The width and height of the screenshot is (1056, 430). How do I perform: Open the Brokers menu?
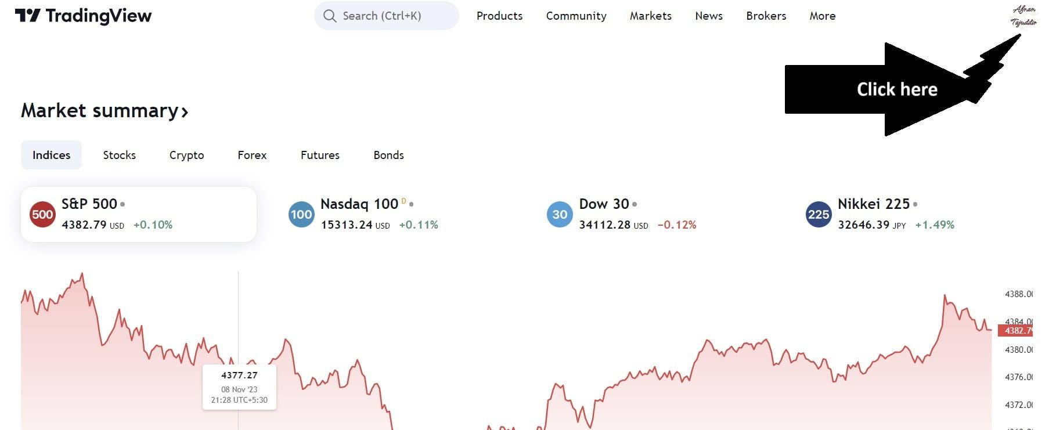pyautogui.click(x=766, y=16)
